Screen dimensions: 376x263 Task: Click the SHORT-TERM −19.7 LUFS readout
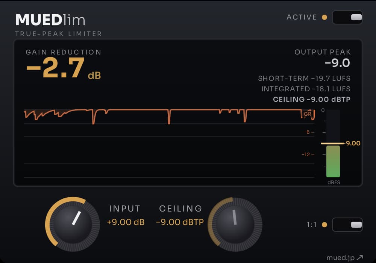[304, 78]
